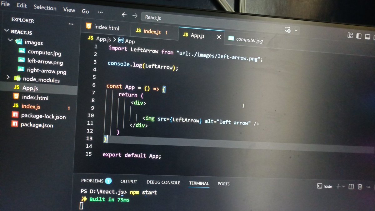
Task: Open Explorer panel more actions ellipsis
Action: [71, 24]
